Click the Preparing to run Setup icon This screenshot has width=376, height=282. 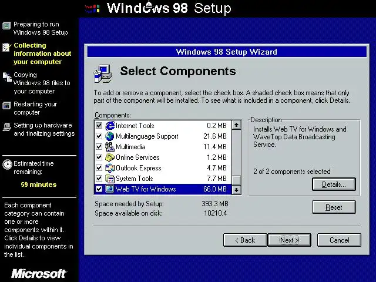6,25
